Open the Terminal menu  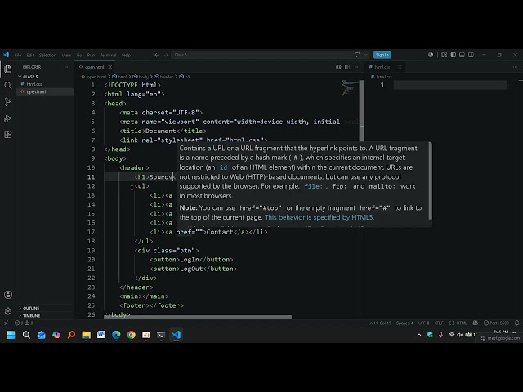pyautogui.click(x=108, y=55)
